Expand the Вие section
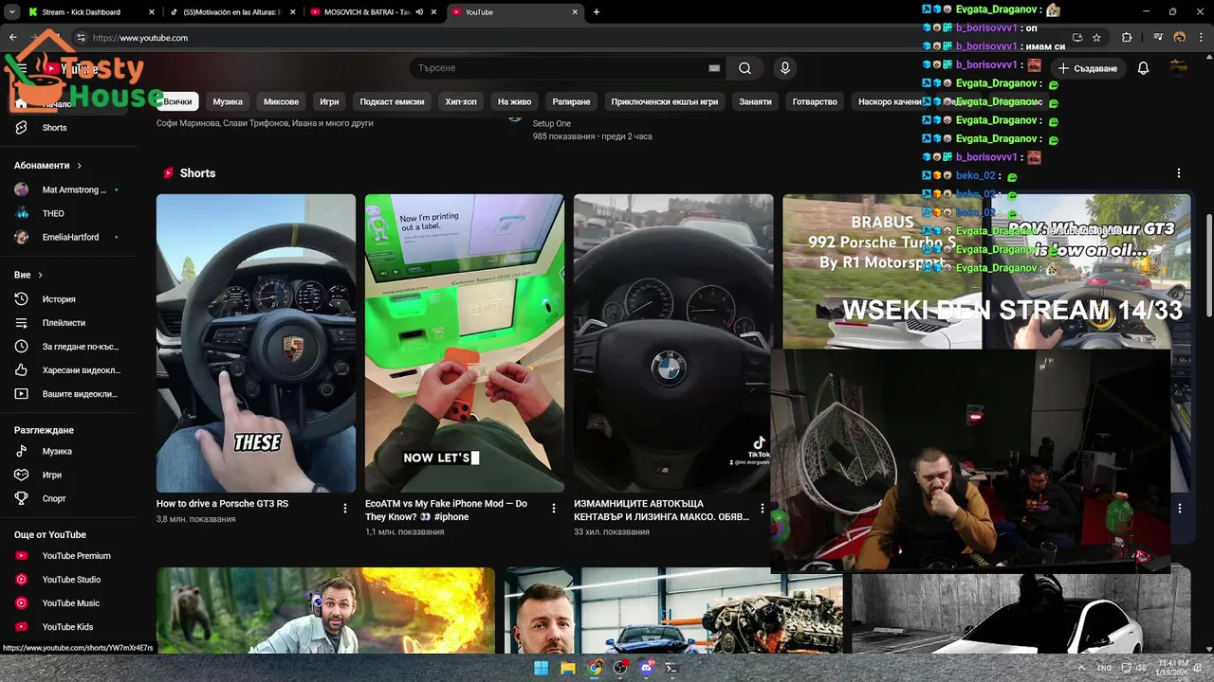1214x682 pixels. [28, 275]
